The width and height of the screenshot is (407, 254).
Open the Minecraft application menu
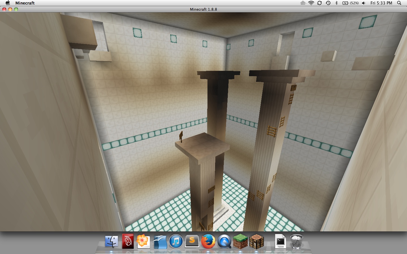click(25, 3)
